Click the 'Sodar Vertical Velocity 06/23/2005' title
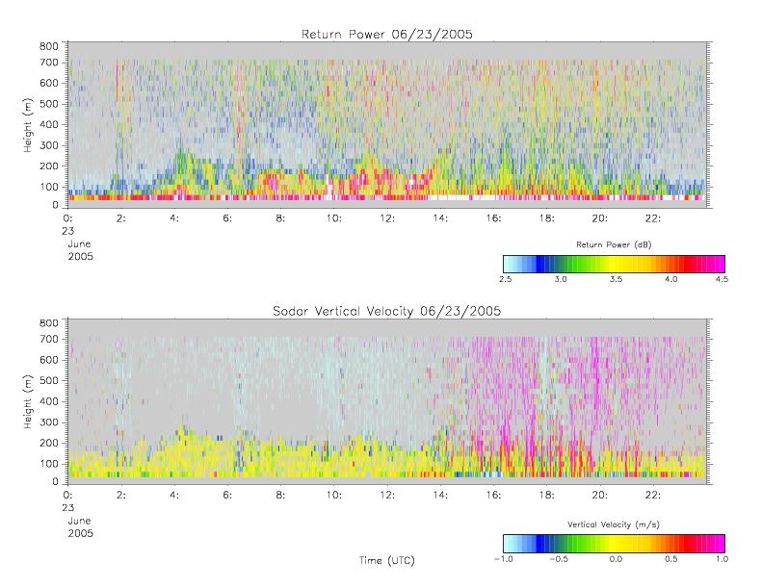762x588 pixels. (x=387, y=311)
